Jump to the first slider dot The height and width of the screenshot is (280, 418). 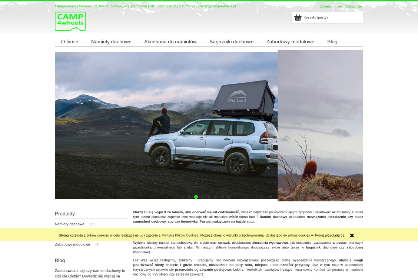coord(189,197)
